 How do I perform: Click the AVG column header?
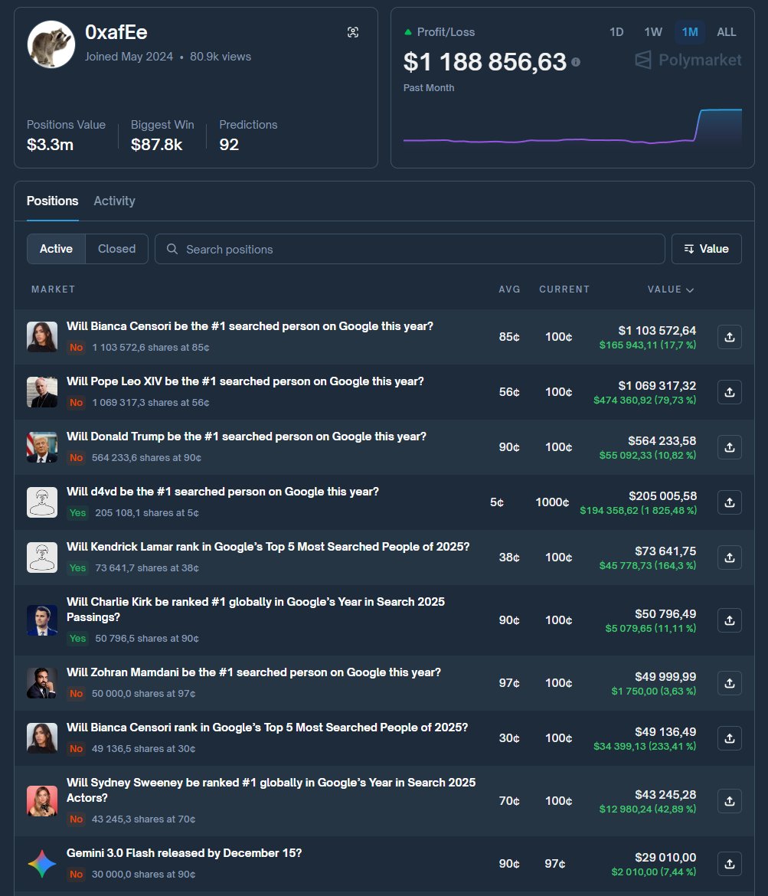509,289
